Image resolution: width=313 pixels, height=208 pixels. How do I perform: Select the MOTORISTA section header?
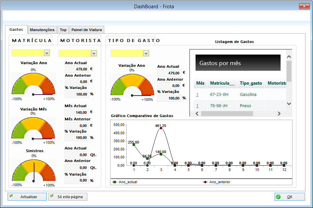[x=80, y=40]
